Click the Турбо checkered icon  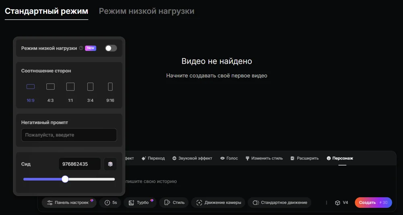pyautogui.click(x=131, y=203)
